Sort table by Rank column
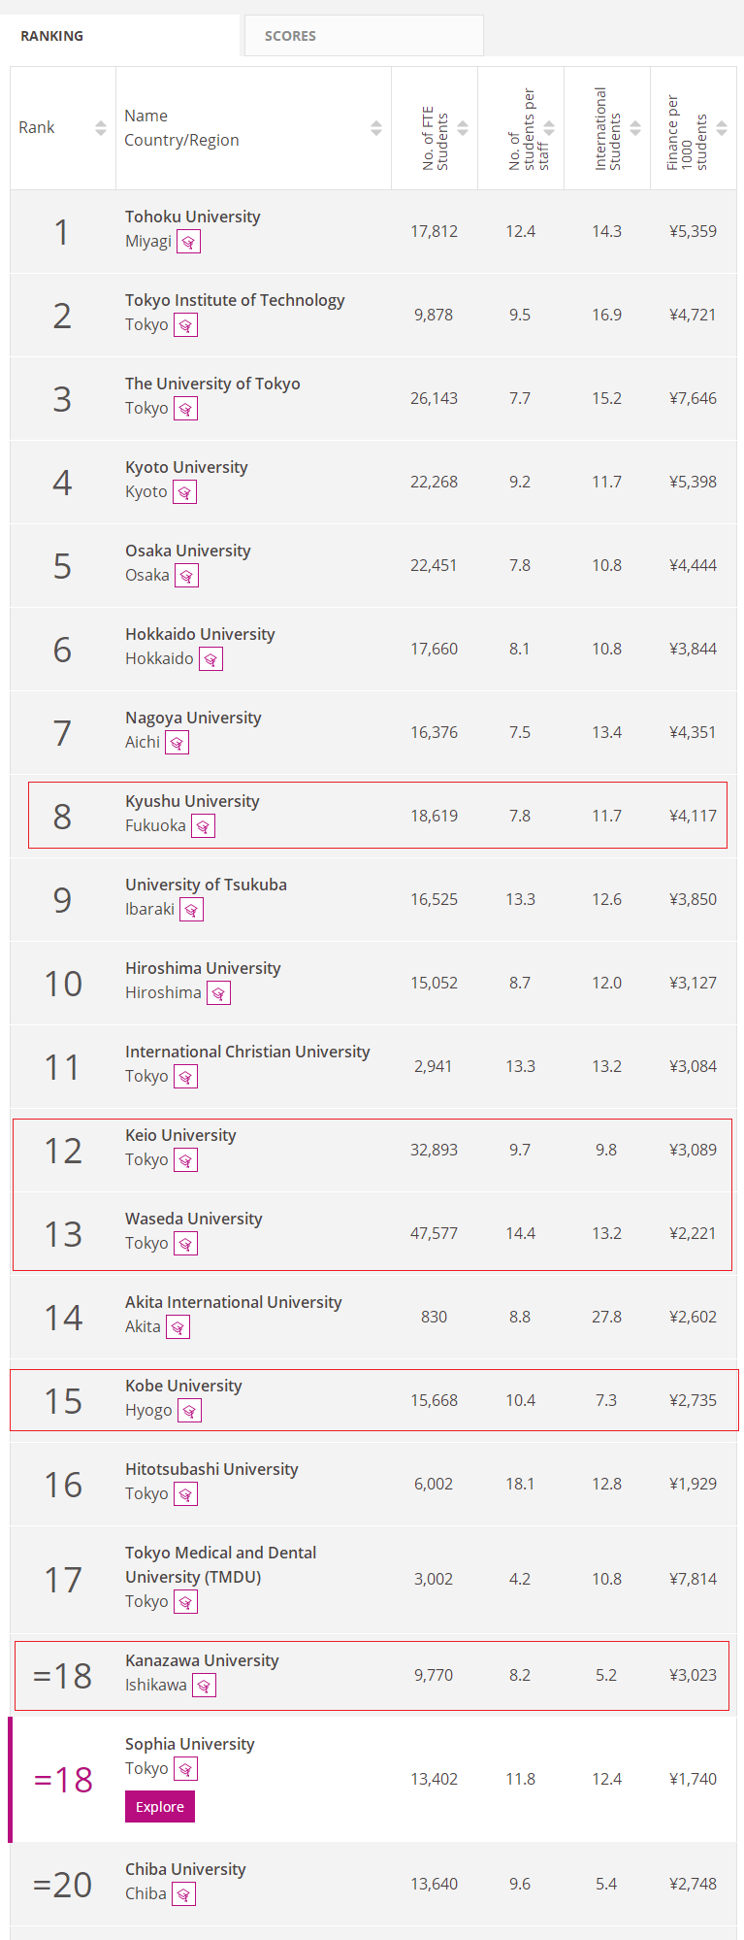This screenshot has width=744, height=1940. pos(100,128)
